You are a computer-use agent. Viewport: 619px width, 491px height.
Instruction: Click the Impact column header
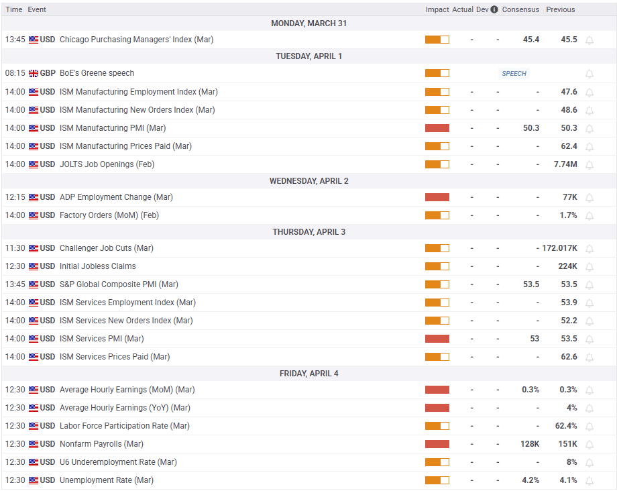click(437, 9)
